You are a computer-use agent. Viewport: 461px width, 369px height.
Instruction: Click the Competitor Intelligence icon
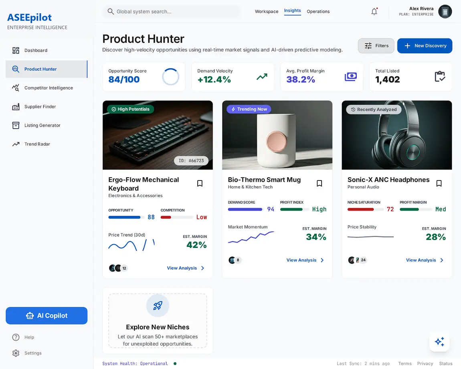click(x=16, y=88)
